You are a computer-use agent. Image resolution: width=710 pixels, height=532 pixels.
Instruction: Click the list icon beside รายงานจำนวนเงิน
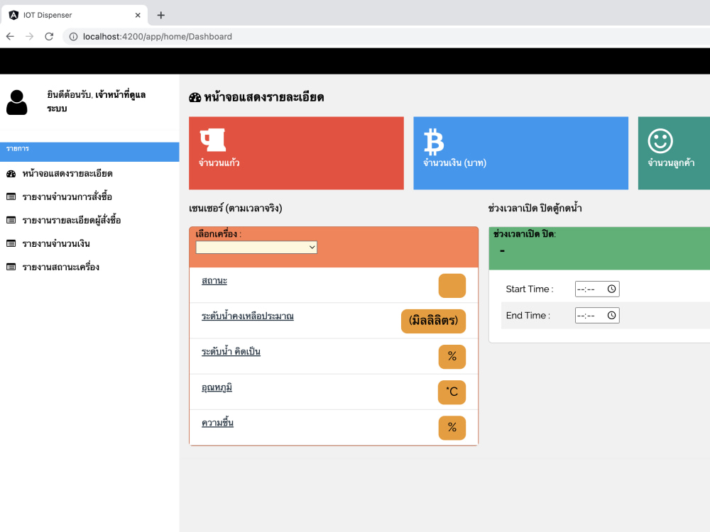coord(11,244)
